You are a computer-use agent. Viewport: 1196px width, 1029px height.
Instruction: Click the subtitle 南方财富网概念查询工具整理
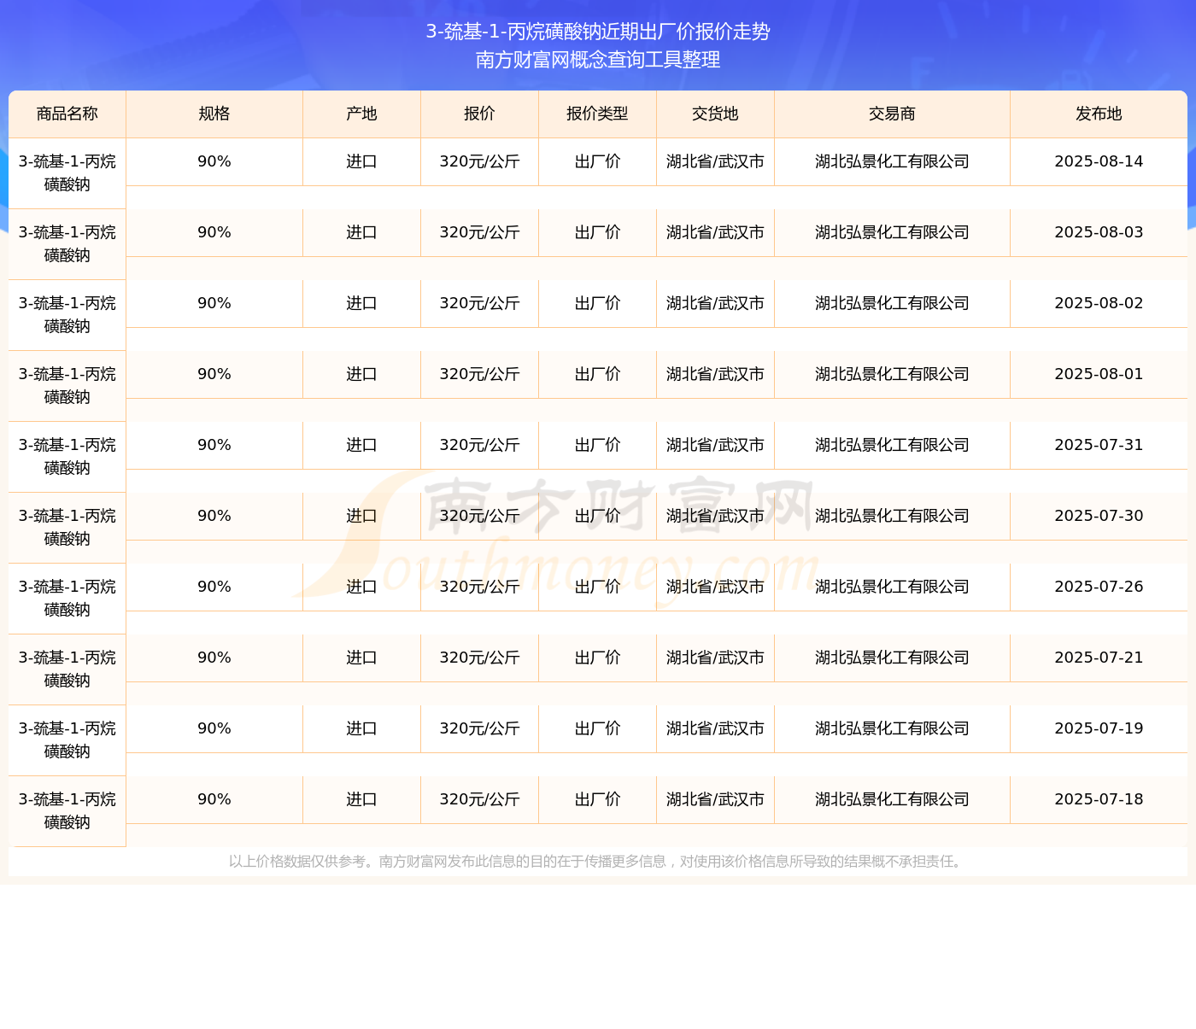click(598, 60)
